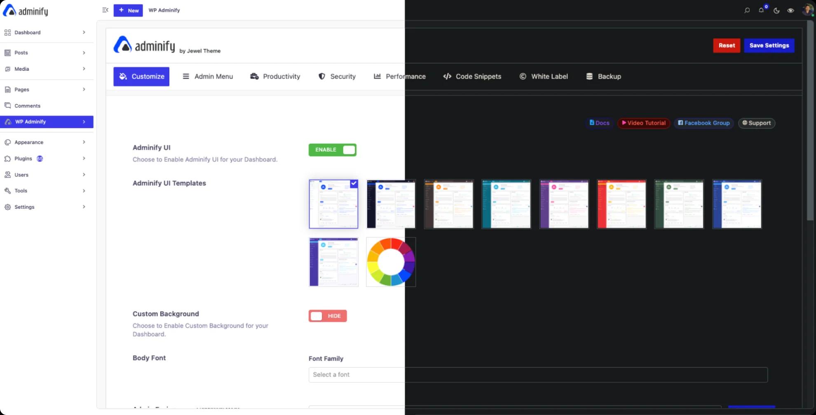Open the Font Family select a font dropdown

coord(538,375)
